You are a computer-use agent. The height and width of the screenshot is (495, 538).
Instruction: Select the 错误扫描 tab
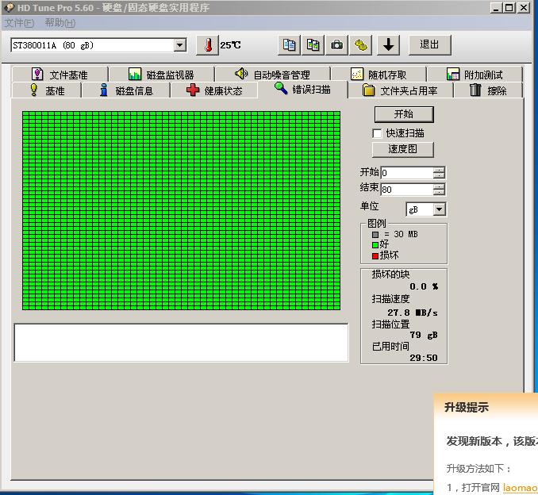click(x=302, y=89)
